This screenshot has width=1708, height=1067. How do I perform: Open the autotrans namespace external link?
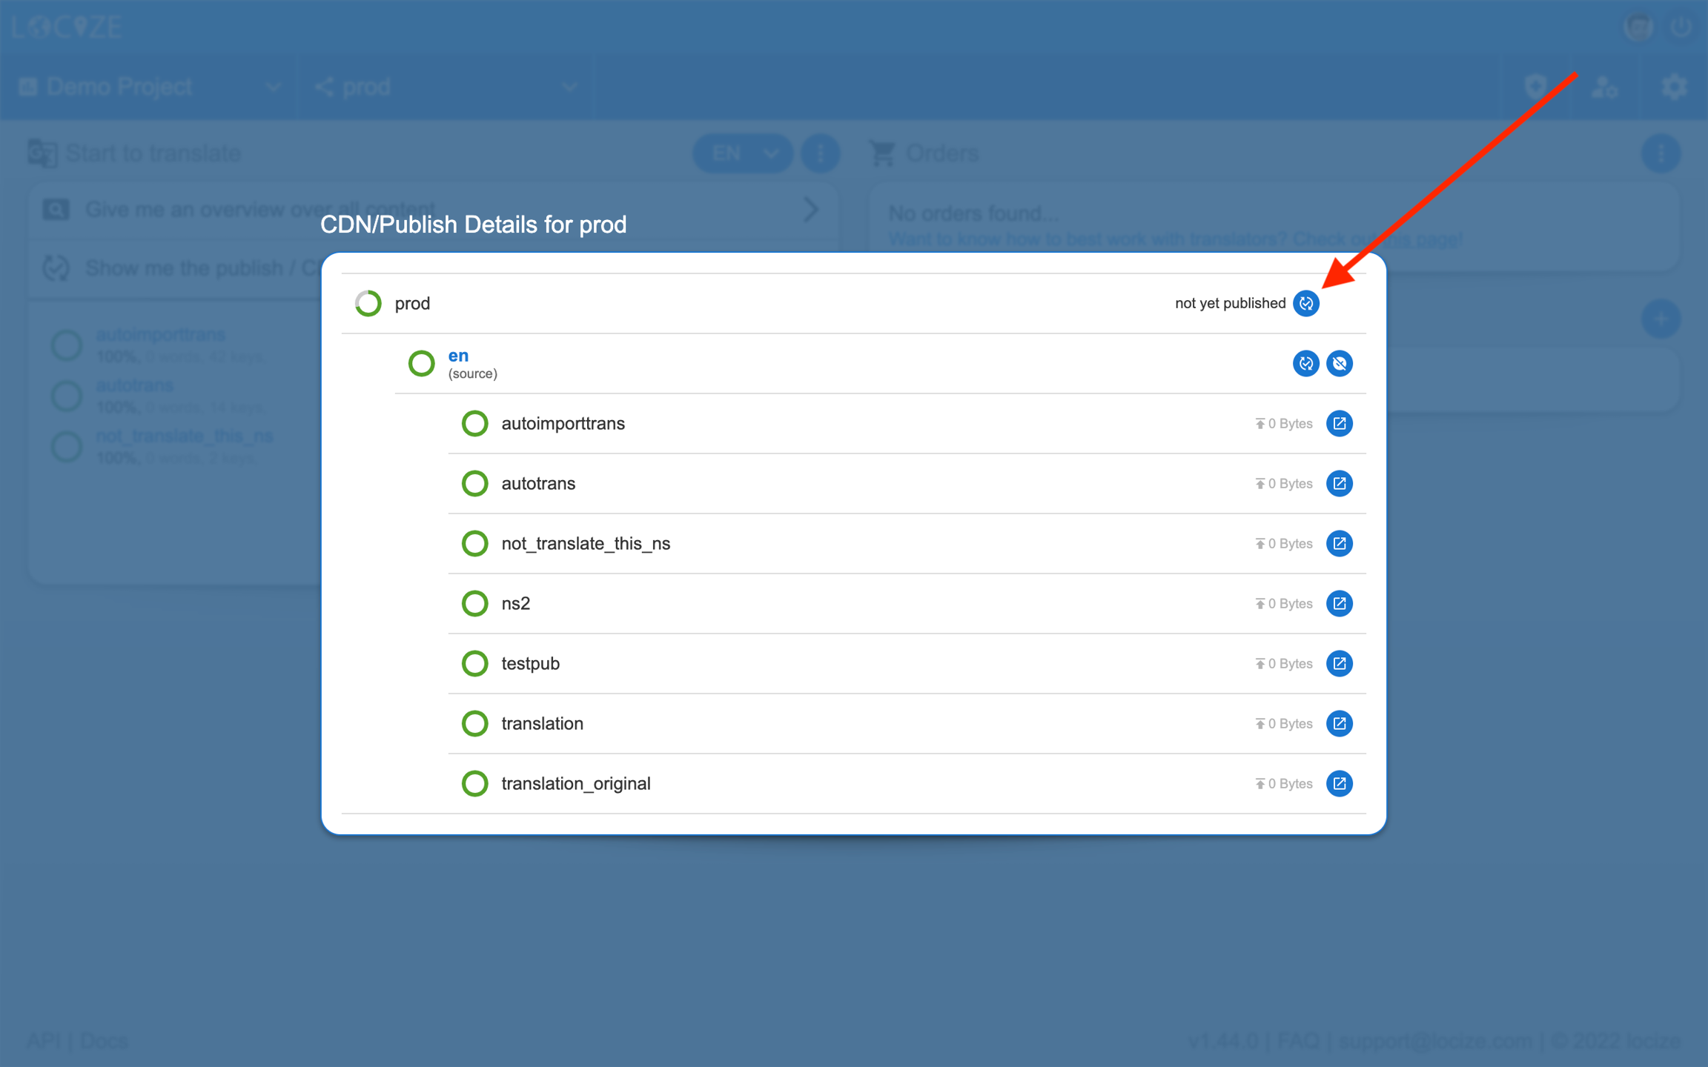(x=1339, y=483)
